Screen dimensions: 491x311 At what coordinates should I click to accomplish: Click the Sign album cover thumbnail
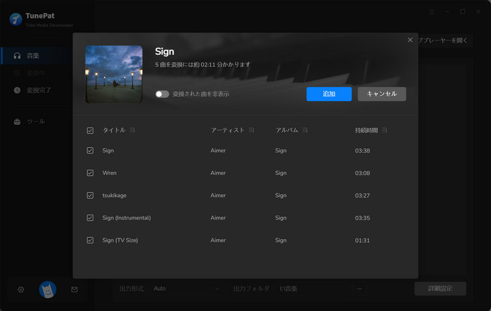(114, 74)
